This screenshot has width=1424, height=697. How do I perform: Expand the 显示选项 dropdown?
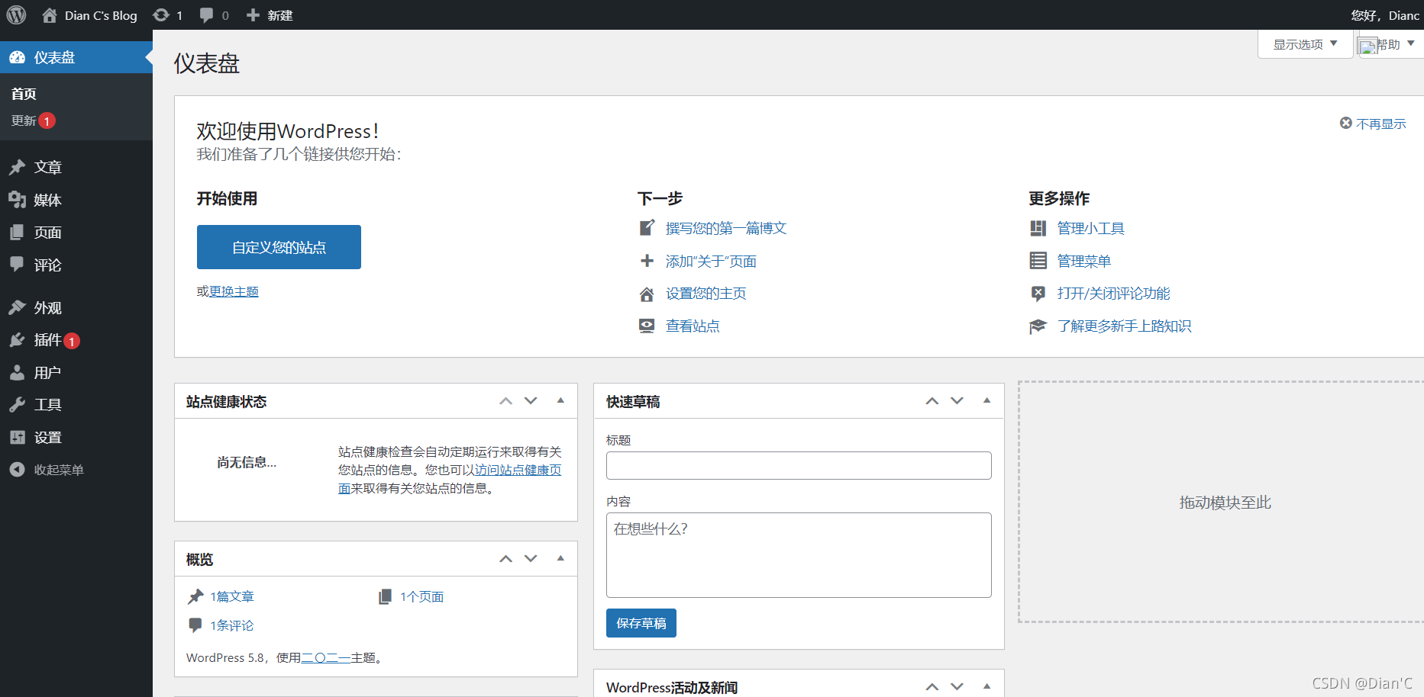[1305, 44]
